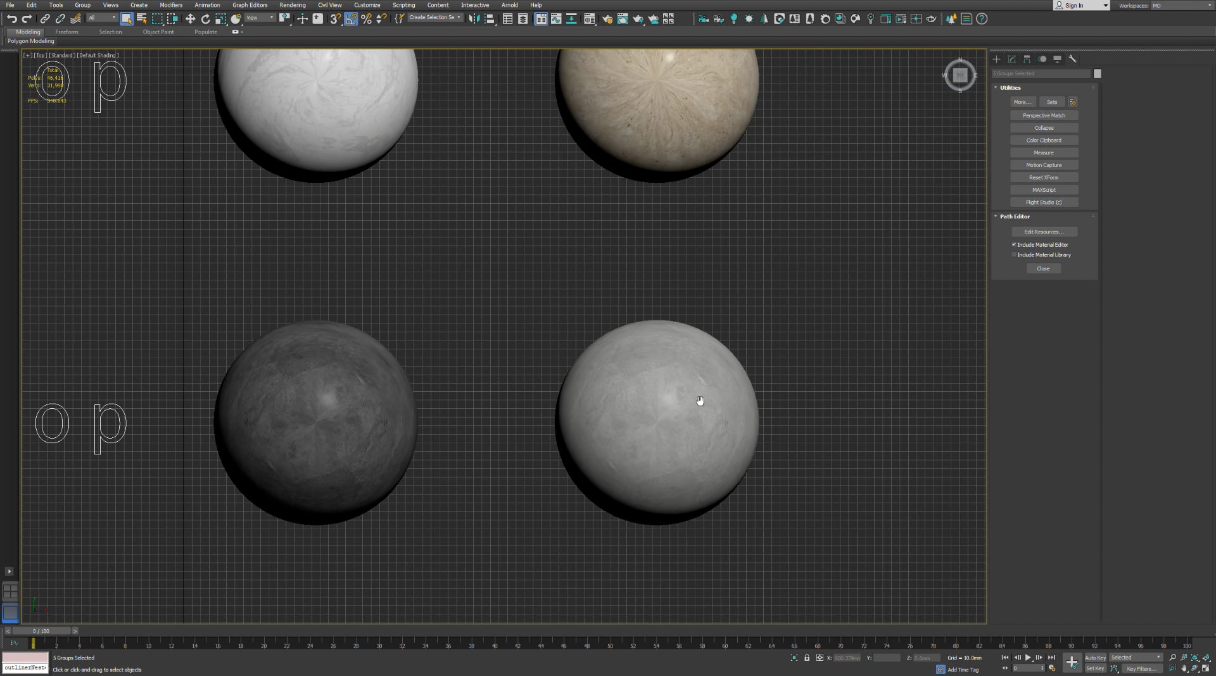Open the Utilities wrench tab
The width and height of the screenshot is (1216, 676).
click(1072, 59)
